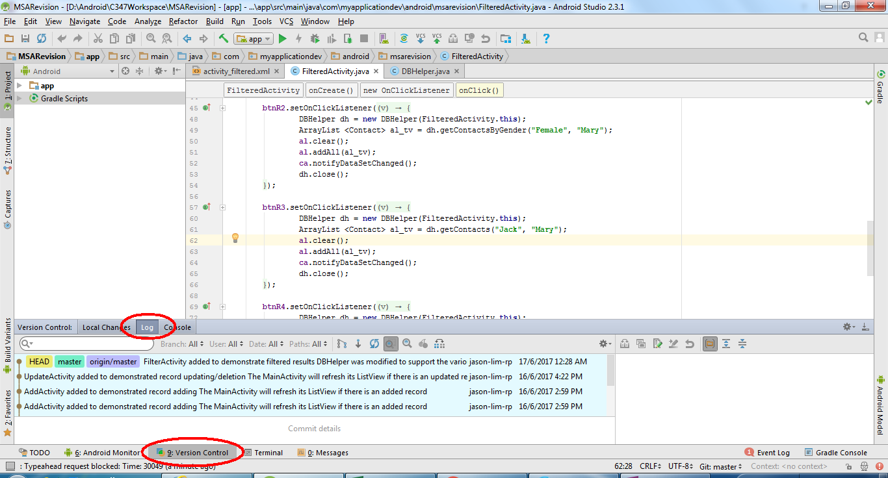Open the help question mark icon
The image size is (888, 478).
(x=546, y=39)
